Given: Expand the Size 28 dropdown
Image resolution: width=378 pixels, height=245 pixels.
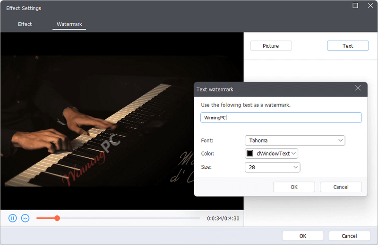Looking at the screenshot, I should (x=273, y=167).
